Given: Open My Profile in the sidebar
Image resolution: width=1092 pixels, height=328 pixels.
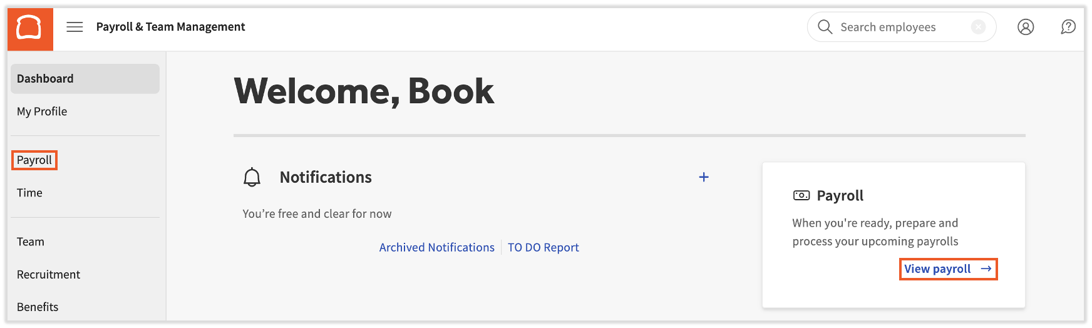Looking at the screenshot, I should tap(42, 111).
